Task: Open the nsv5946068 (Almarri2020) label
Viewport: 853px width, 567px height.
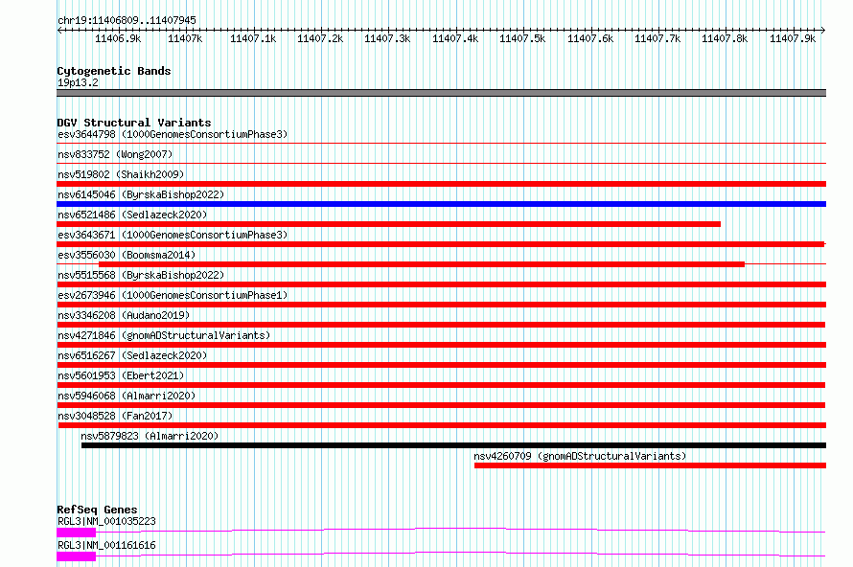Action: coord(127,396)
